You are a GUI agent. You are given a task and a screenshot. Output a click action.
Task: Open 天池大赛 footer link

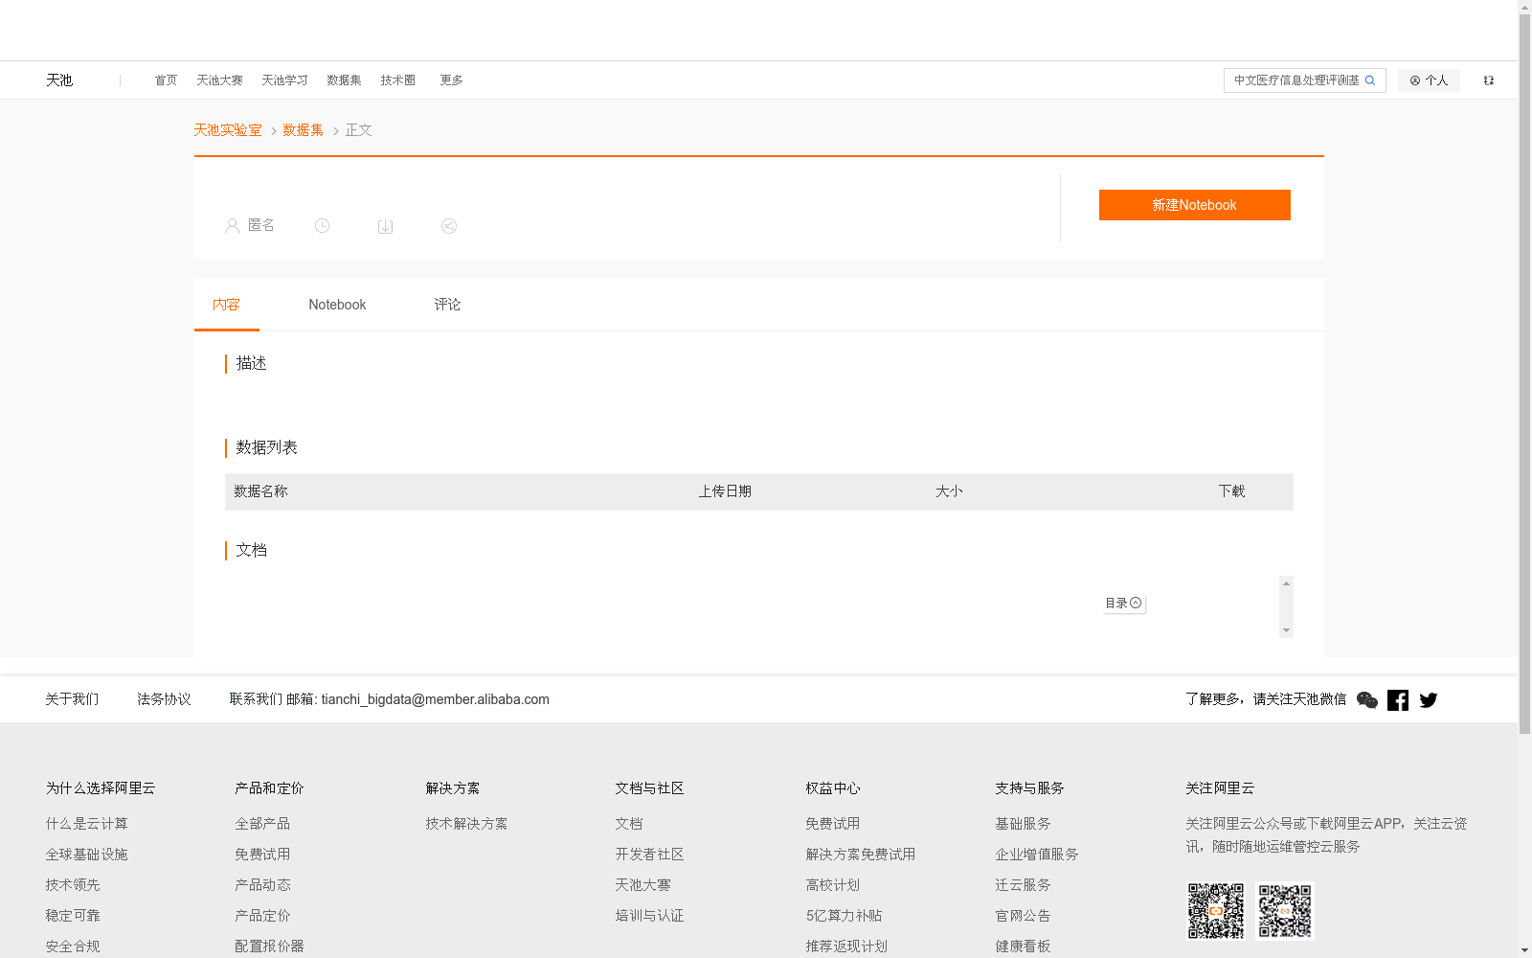tap(642, 885)
